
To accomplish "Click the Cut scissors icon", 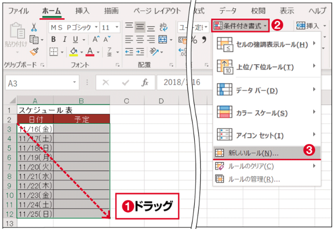I will pyautogui.click(x=34, y=27).
